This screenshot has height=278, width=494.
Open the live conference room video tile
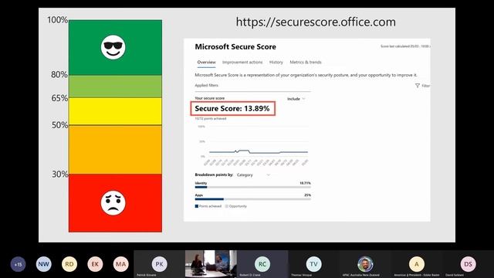(x=211, y=264)
